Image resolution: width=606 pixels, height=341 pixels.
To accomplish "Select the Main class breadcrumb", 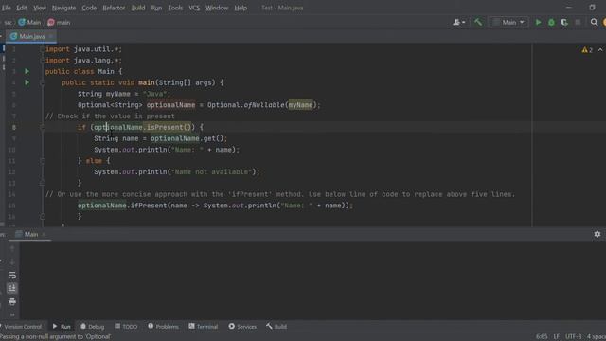I will pyautogui.click(x=29, y=23).
